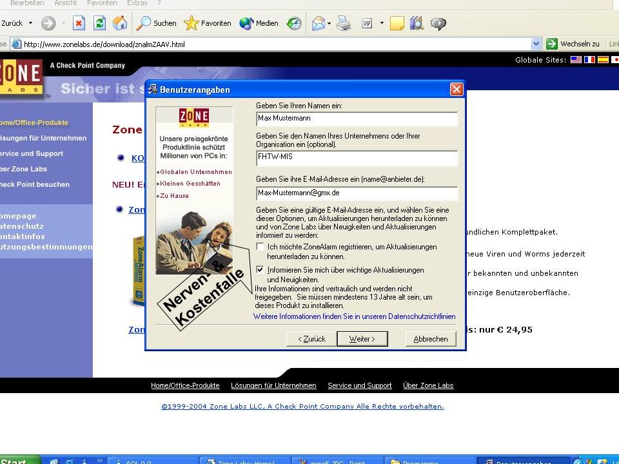
Task: Click the green Wechseln zu go arrow
Action: click(551, 44)
